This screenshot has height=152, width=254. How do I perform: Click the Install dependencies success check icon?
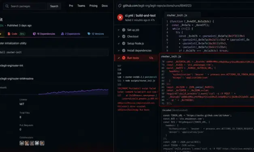coord(124,51)
